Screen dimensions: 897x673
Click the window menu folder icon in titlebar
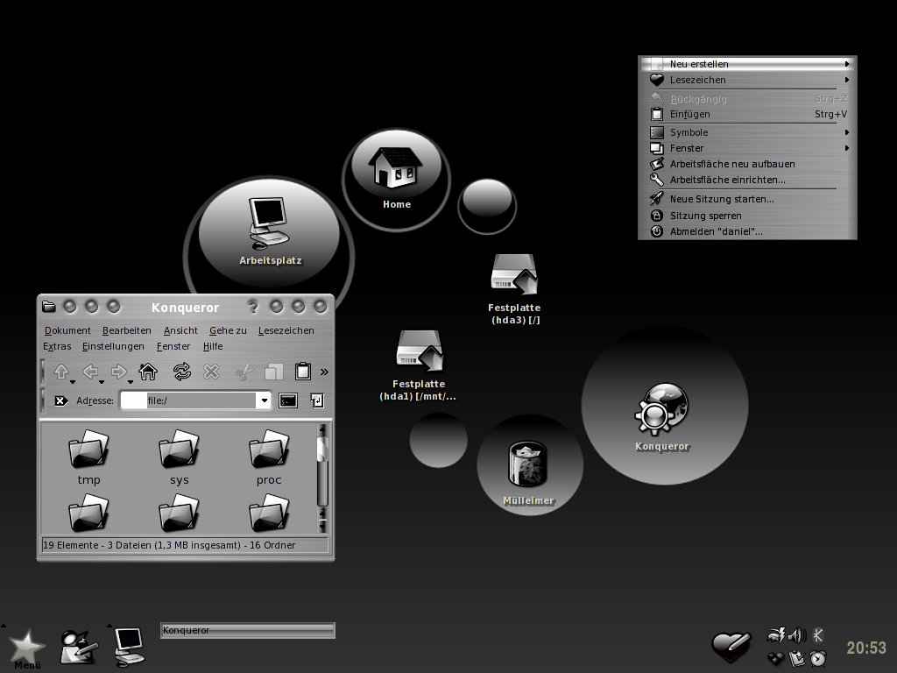click(x=49, y=307)
